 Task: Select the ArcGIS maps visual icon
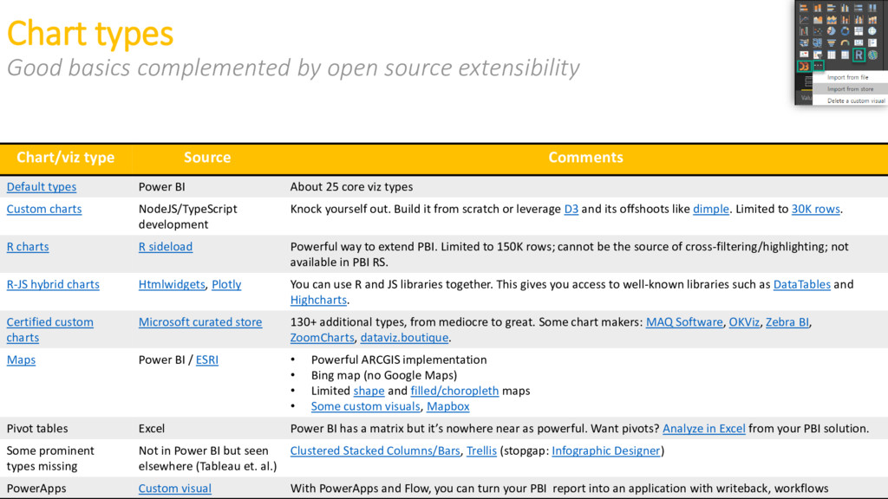[872, 55]
